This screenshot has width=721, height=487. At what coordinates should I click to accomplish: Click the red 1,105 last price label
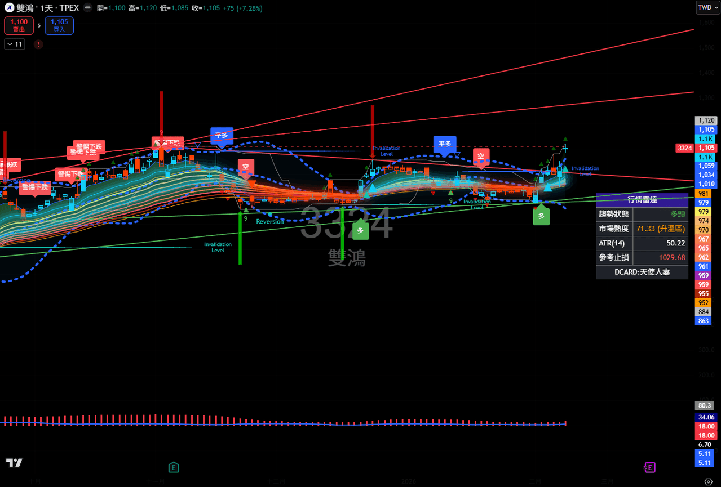pyautogui.click(x=706, y=148)
